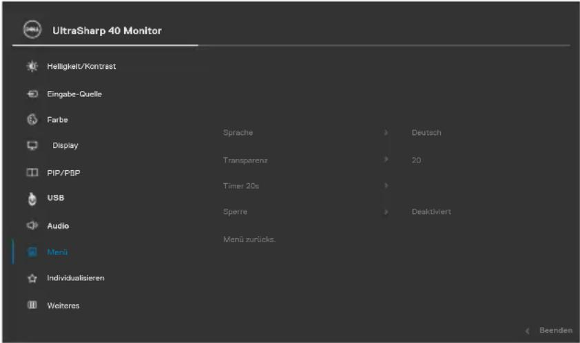Click the Beenden exit button
Viewport: 580px width, 343px height.
click(x=556, y=330)
